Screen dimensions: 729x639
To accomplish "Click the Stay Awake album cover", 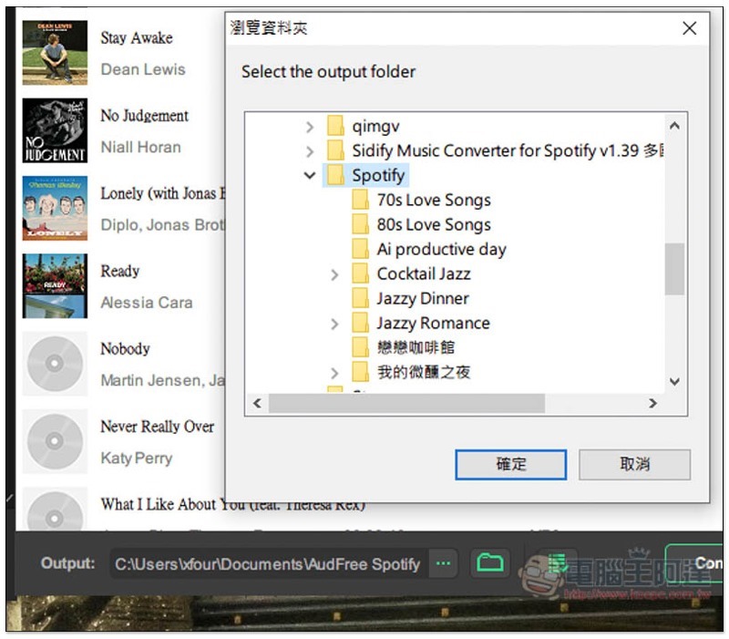I will point(55,53).
